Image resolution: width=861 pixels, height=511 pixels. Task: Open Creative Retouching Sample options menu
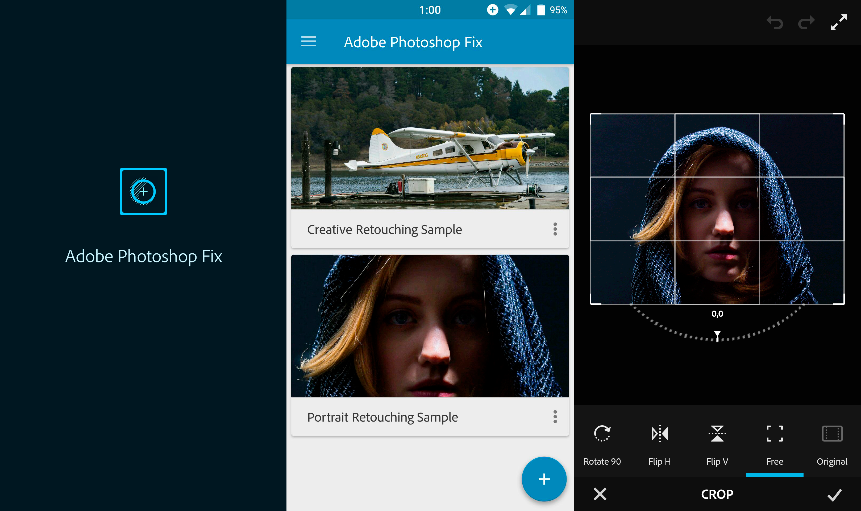[555, 229]
